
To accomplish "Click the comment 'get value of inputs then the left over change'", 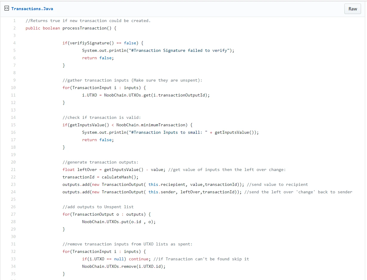I will point(227,169).
